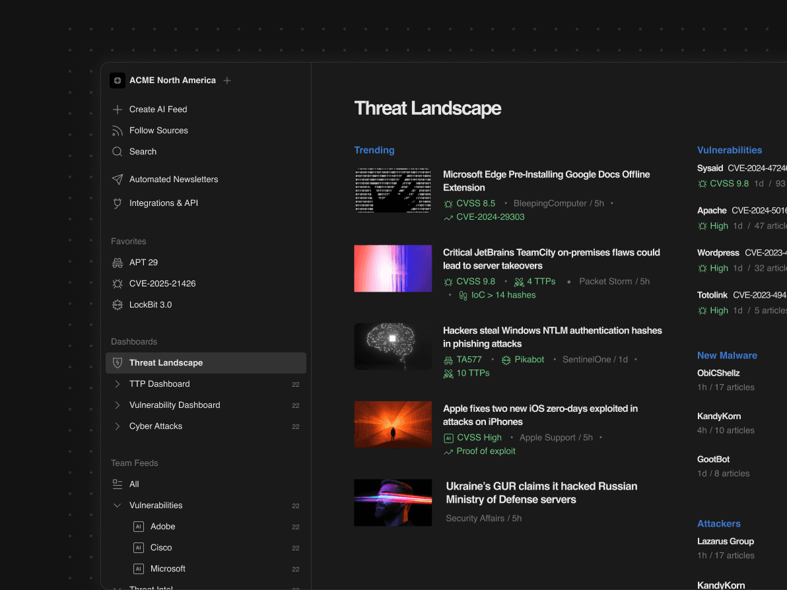The image size is (787, 590).
Task: Click the neon face Ukraine article thumbnail
Action: tap(393, 503)
